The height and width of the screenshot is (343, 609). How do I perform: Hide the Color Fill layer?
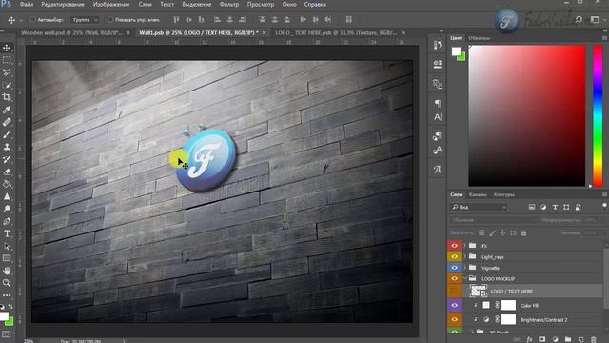454,305
